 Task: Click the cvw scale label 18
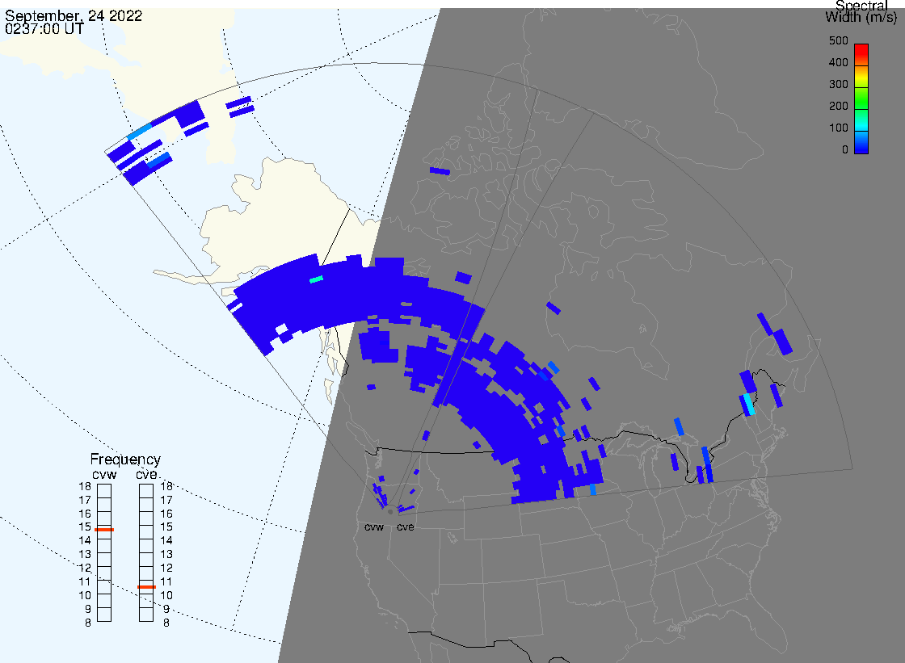(x=85, y=486)
